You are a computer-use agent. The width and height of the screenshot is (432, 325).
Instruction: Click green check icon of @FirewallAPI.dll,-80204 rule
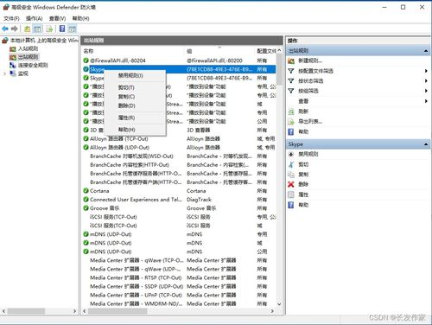[86, 61]
